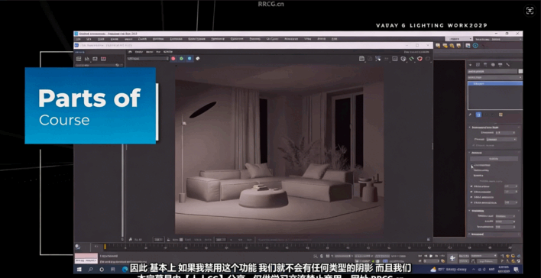Open the Display tab icon in command panel
Screen dimensions: 541x278
point(501,64)
